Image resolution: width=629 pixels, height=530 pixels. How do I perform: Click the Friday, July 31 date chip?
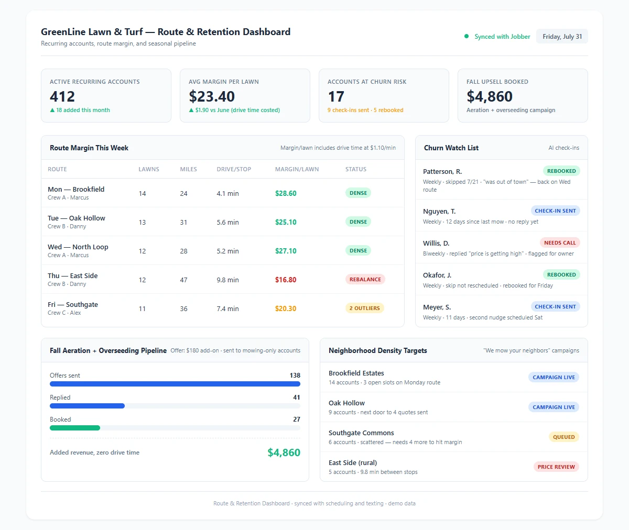click(562, 37)
